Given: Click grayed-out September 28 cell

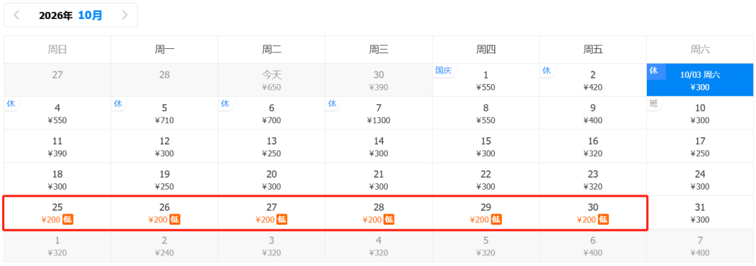Looking at the screenshot, I should click(164, 80).
